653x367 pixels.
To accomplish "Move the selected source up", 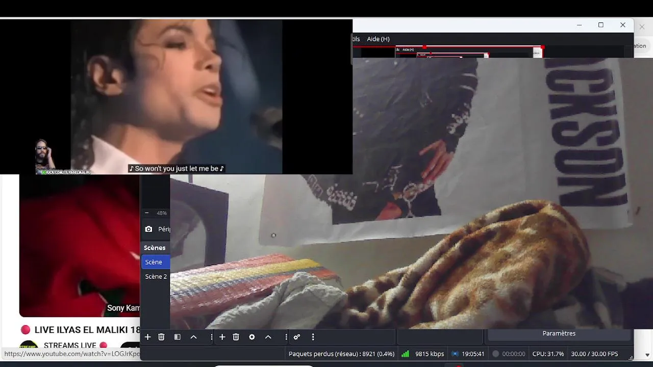I will tap(268, 337).
